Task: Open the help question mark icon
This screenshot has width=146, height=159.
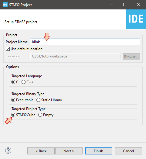Action: tap(8, 150)
